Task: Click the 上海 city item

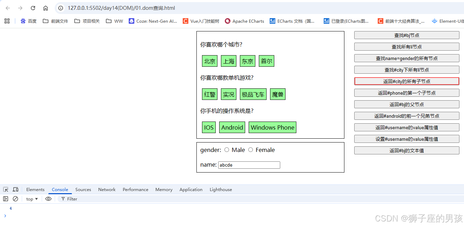Action: 229,61
